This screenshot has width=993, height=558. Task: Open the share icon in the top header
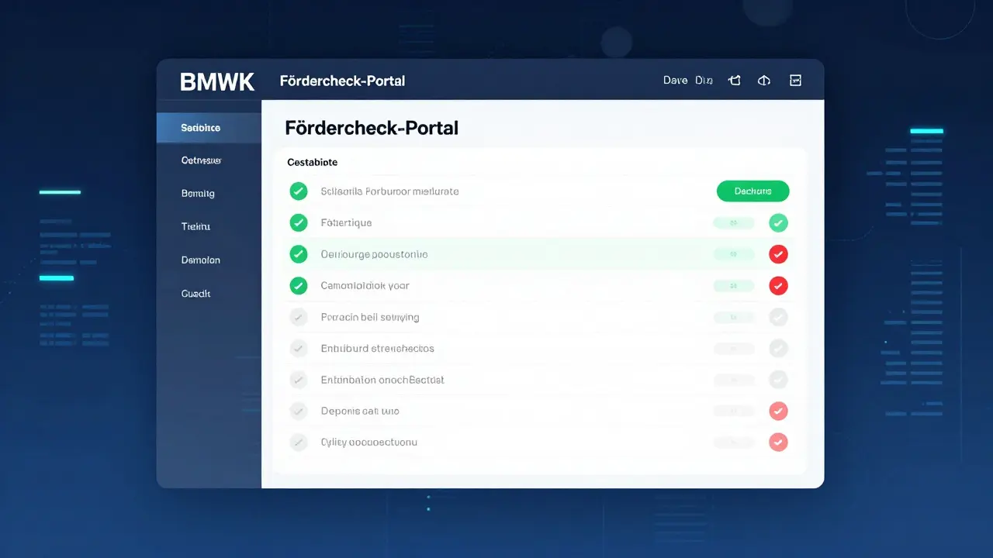(x=734, y=80)
